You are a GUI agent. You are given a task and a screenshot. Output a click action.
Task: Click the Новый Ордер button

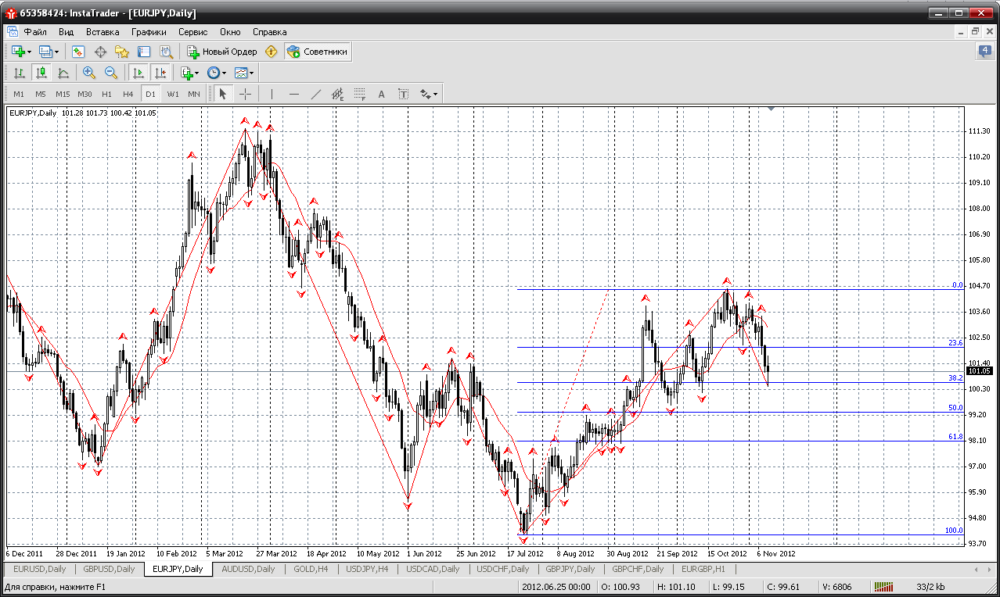tap(222, 52)
